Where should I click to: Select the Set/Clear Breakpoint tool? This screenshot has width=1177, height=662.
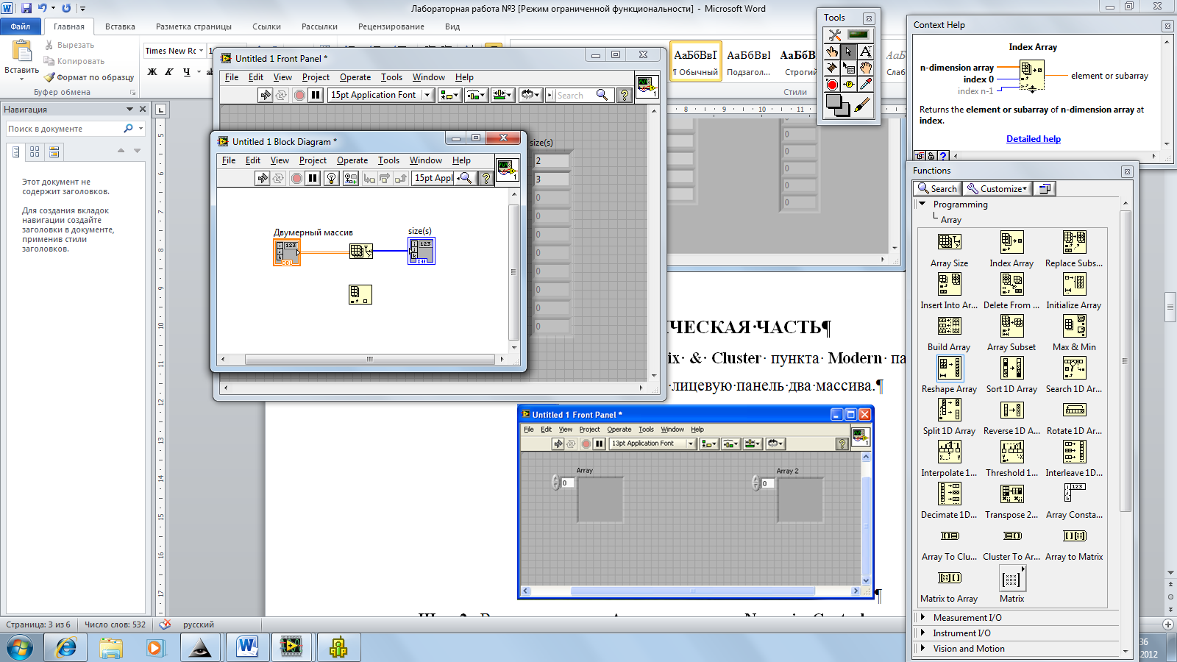point(832,85)
